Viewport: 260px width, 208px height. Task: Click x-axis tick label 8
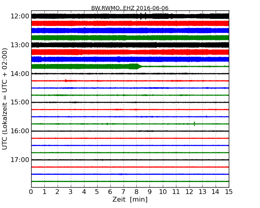coord(136,192)
